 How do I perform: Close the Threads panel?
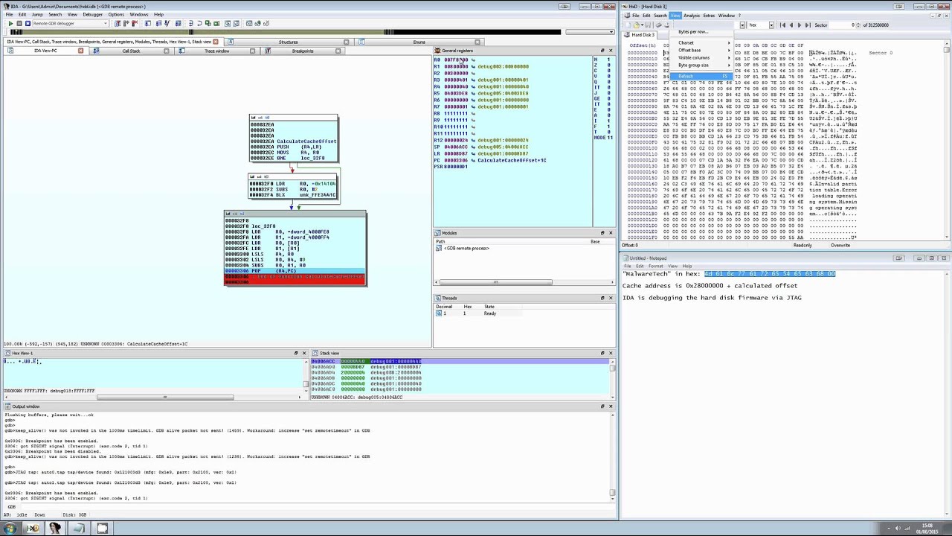[x=611, y=298]
